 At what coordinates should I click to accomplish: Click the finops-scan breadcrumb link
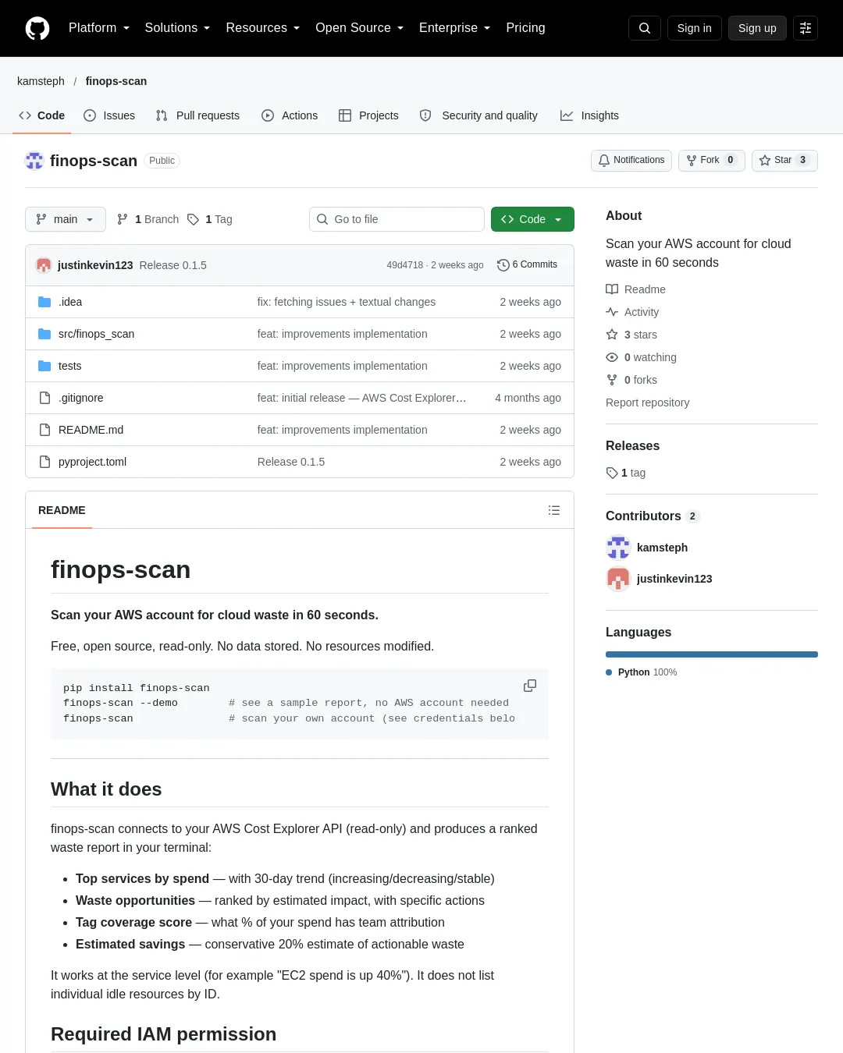pyautogui.click(x=116, y=81)
